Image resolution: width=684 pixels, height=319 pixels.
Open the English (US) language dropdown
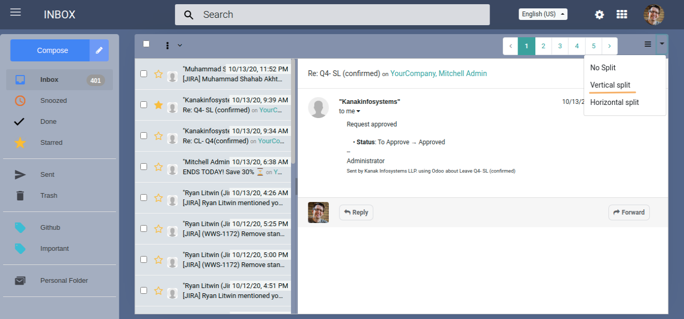click(543, 14)
